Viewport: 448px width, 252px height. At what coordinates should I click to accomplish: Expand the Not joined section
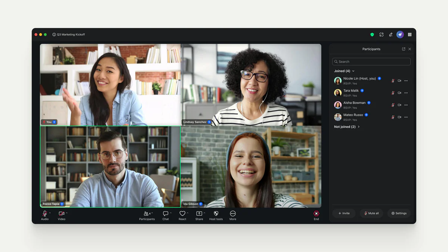(x=358, y=127)
